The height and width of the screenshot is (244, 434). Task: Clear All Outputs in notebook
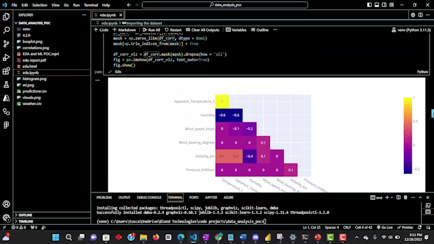coord(202,30)
